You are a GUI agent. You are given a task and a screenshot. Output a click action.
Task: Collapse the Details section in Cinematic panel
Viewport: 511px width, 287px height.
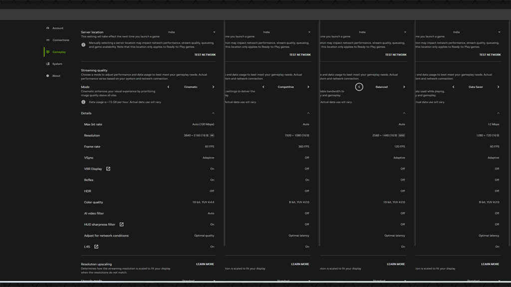click(213, 113)
